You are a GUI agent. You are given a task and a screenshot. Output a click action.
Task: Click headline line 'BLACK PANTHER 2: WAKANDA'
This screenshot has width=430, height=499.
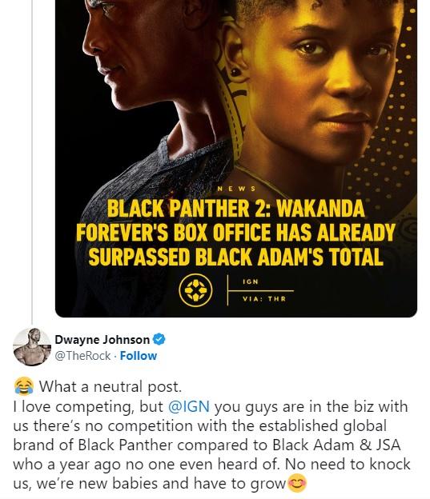coord(236,209)
